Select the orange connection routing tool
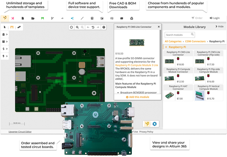The image size is (227, 157). [x=12, y=27]
